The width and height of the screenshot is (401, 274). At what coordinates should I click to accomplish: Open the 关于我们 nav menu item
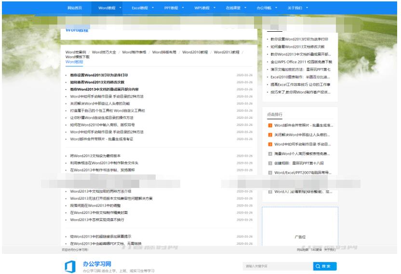(294, 8)
